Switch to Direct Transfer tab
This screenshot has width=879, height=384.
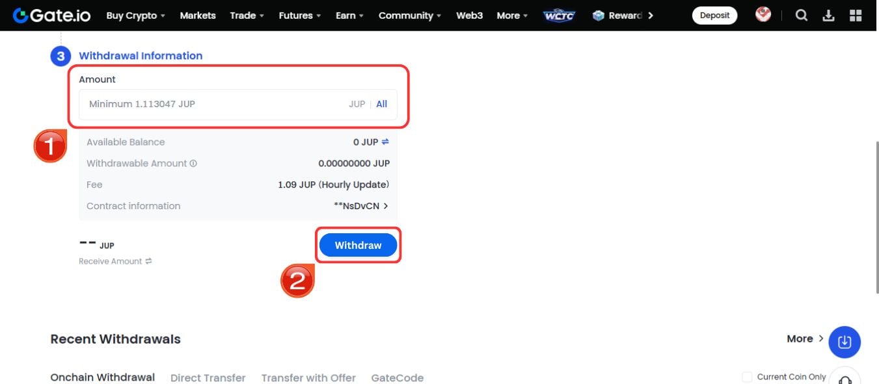208,378
